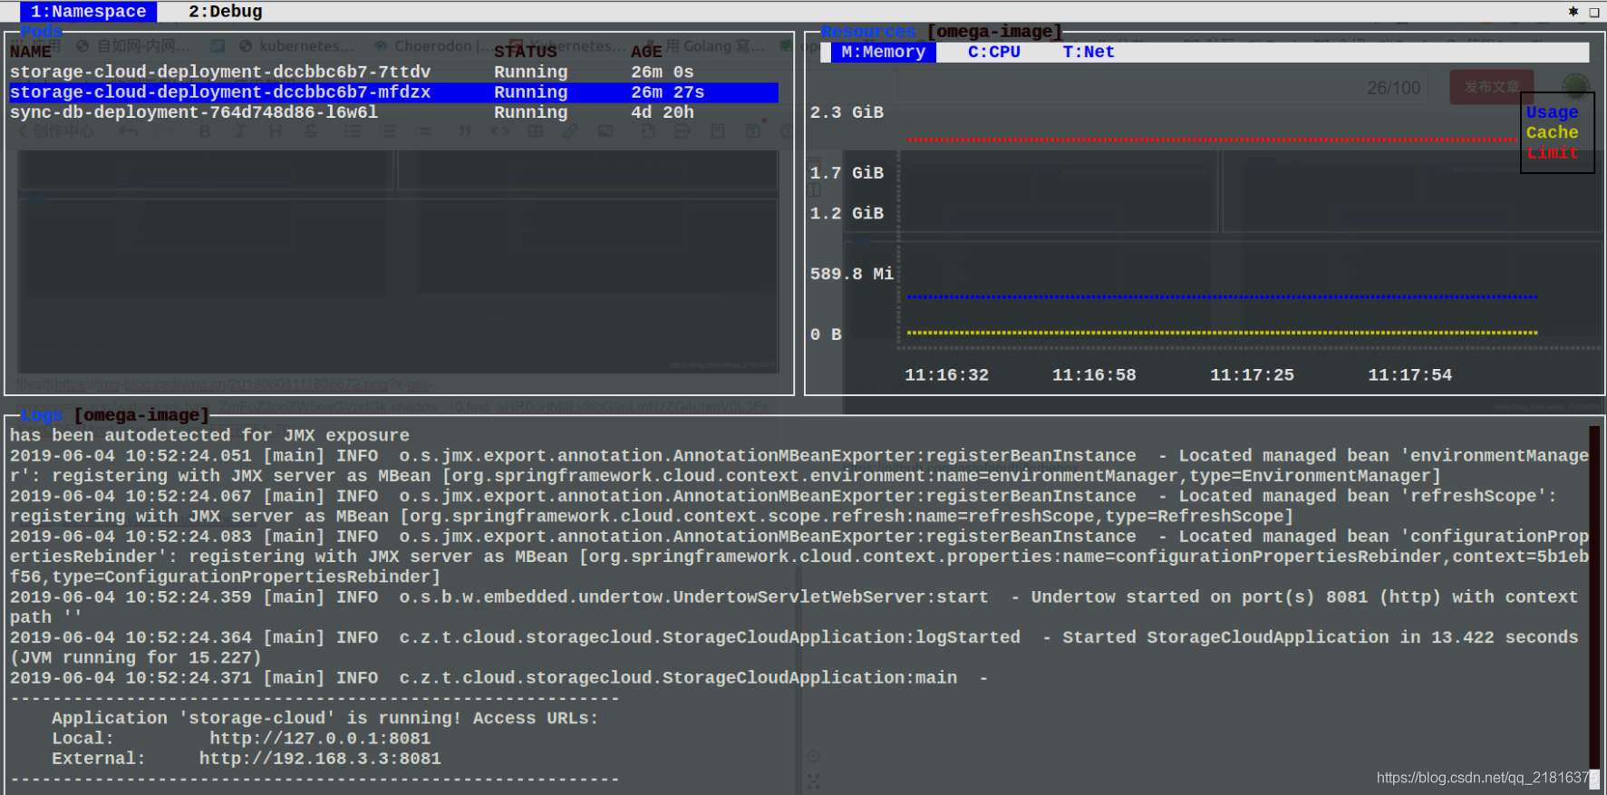Click the Local URL http://127.0.0.1:8081
This screenshot has height=795, width=1607.
pyautogui.click(x=320, y=738)
